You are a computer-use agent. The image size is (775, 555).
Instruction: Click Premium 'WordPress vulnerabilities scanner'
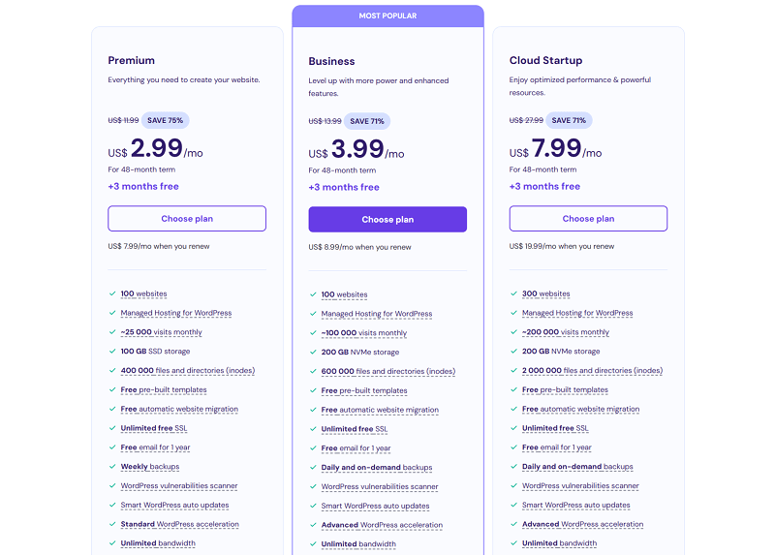pyautogui.click(x=179, y=486)
